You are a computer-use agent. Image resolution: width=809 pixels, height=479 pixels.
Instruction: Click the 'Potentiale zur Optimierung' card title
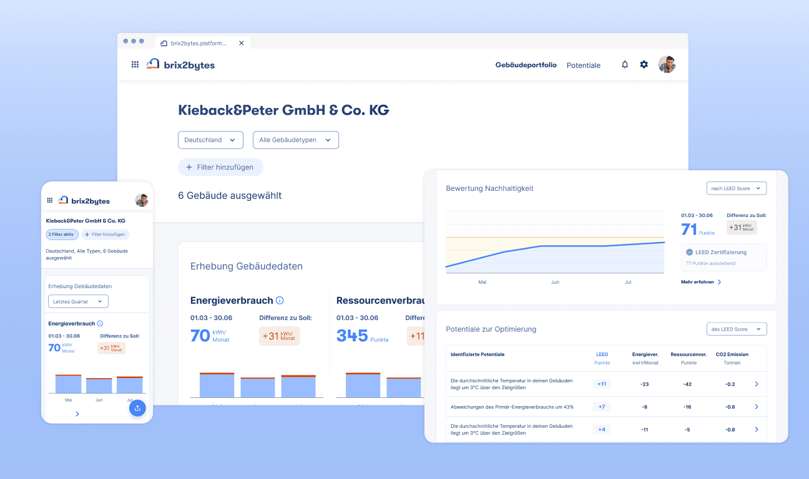pos(491,329)
